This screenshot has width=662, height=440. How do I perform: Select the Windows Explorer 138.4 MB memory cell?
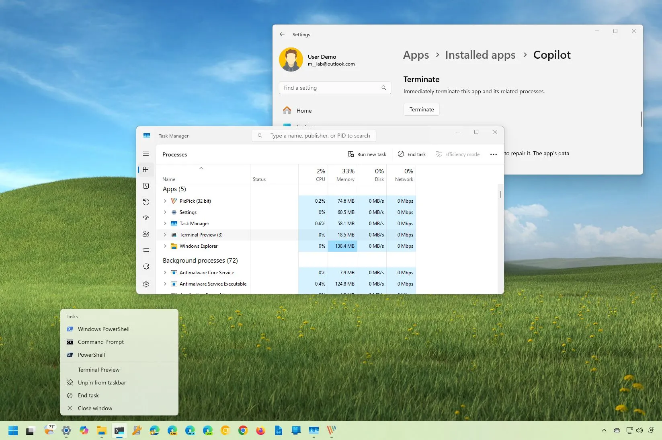(x=342, y=246)
